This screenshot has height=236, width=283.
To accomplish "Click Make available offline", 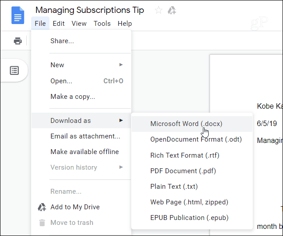I will click(81, 152).
